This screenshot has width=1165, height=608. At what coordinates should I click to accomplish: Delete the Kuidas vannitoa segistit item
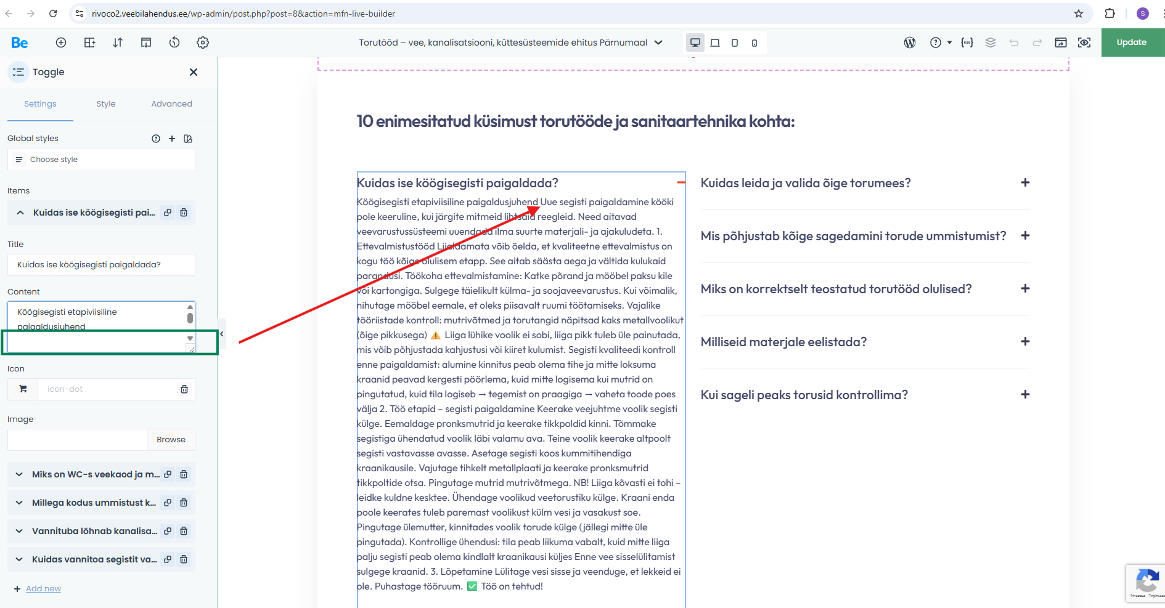point(184,559)
